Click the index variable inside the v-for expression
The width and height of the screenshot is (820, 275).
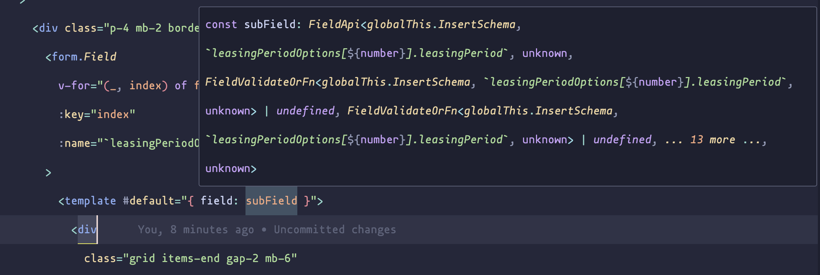(145, 85)
